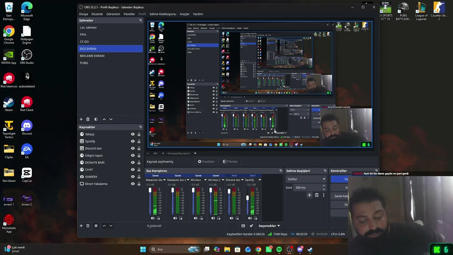Click the Discord sesi volume fader

[x=229, y=192]
